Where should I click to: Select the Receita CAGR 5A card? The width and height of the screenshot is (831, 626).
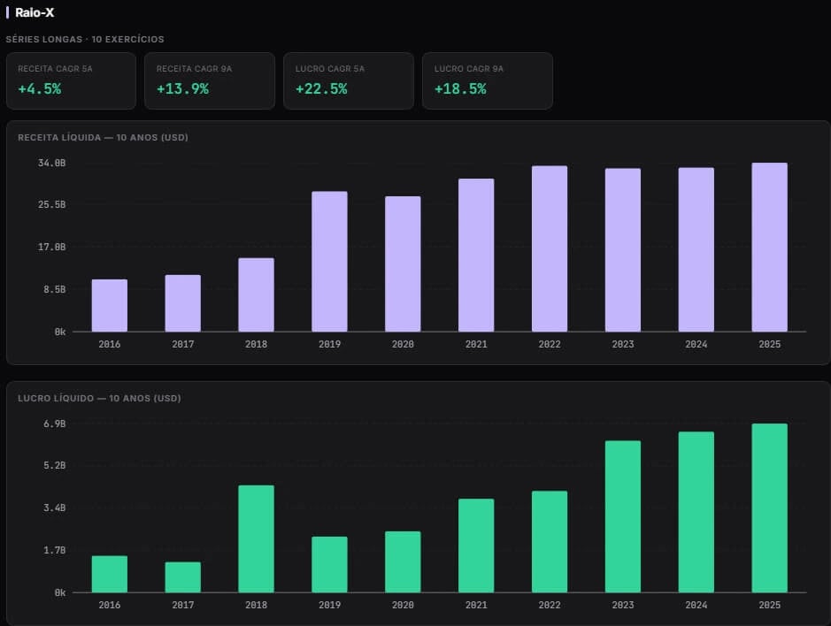(x=71, y=80)
